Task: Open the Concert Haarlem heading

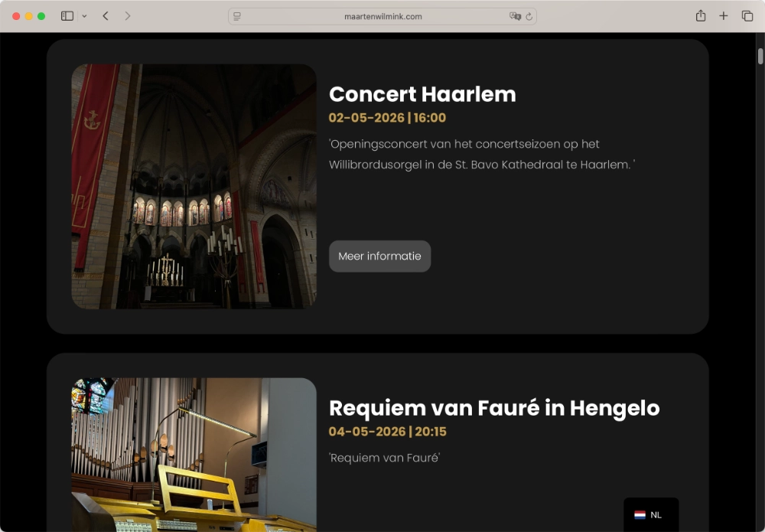Action: coord(422,94)
